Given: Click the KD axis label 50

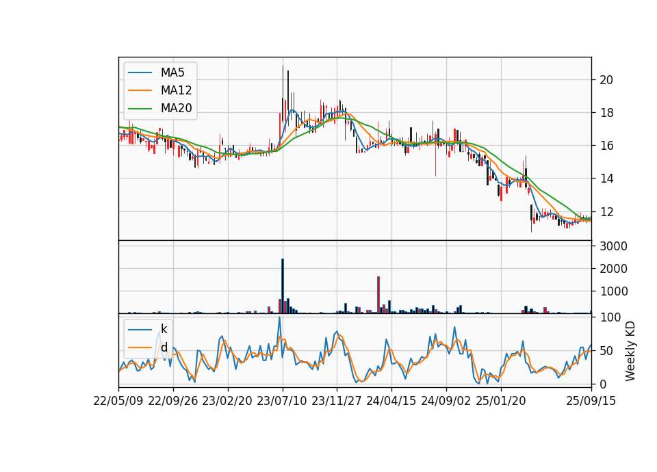Looking at the screenshot, I should coord(606,351).
